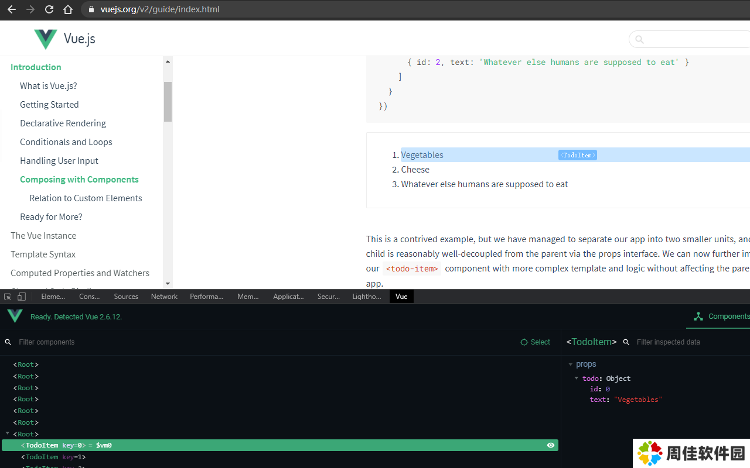Open the Components tab in Vue DevTools

[x=721, y=316]
